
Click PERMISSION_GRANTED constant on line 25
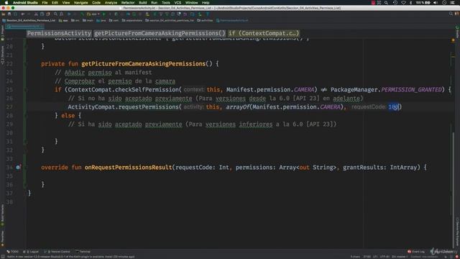coord(411,89)
